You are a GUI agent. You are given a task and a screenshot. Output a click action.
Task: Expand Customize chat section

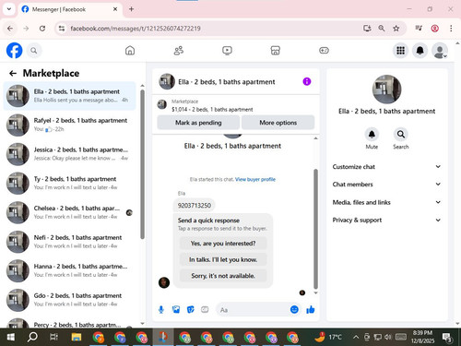point(386,167)
